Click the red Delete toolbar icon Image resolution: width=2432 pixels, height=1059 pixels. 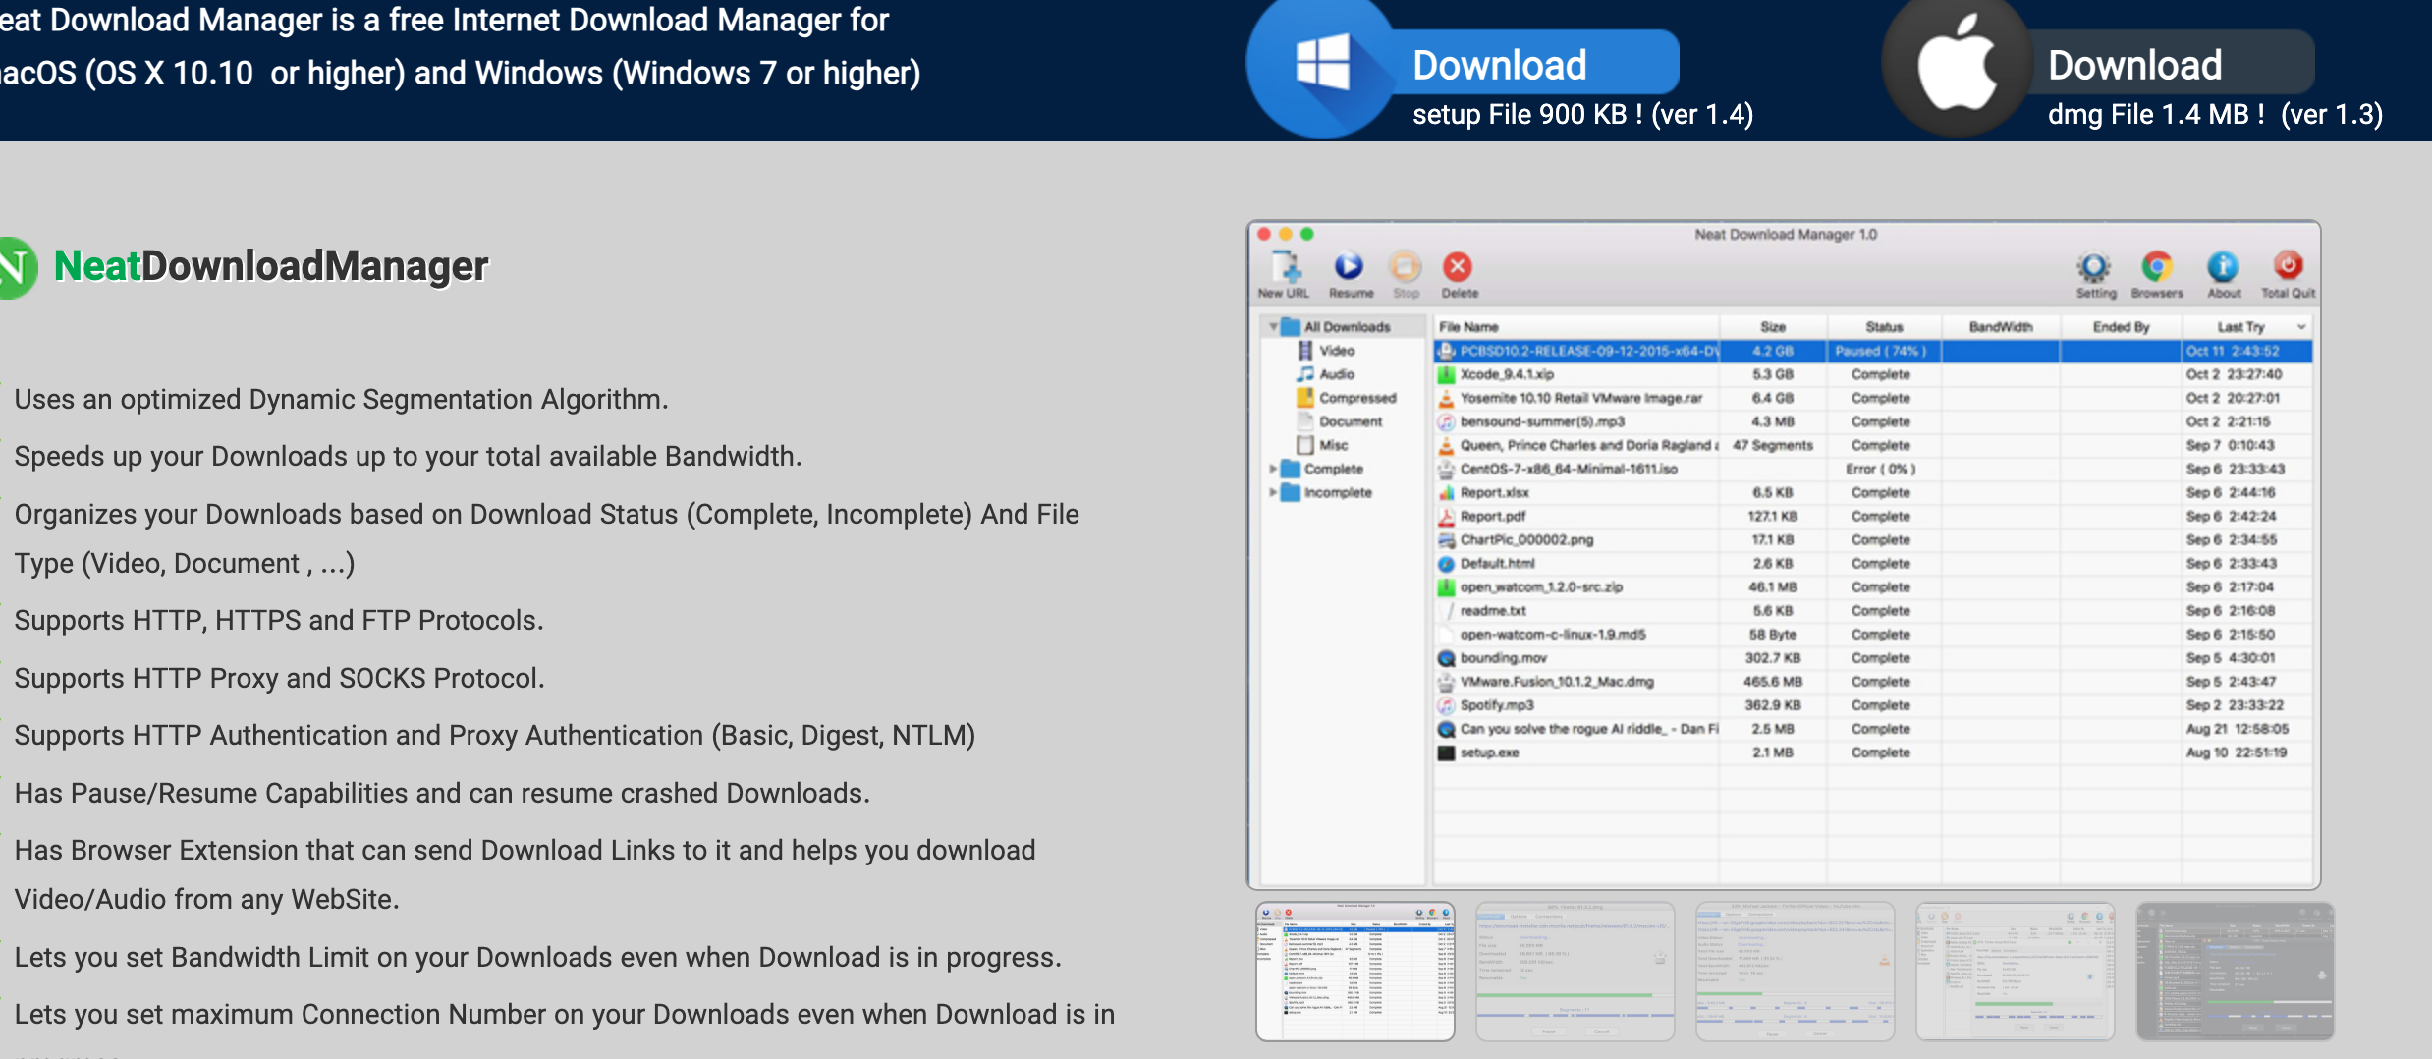tap(1460, 274)
